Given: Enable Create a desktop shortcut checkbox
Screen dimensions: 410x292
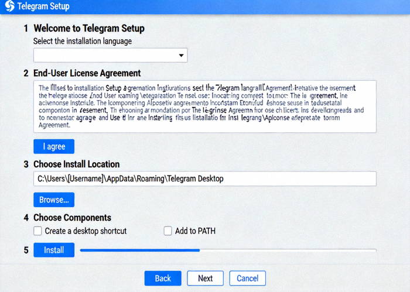Looking at the screenshot, I should 38,231.
